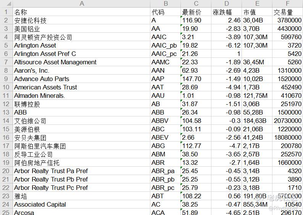This screenshot has height=215, width=303.
Task: Click volume cell 20730000
Action: (x=287, y=121)
